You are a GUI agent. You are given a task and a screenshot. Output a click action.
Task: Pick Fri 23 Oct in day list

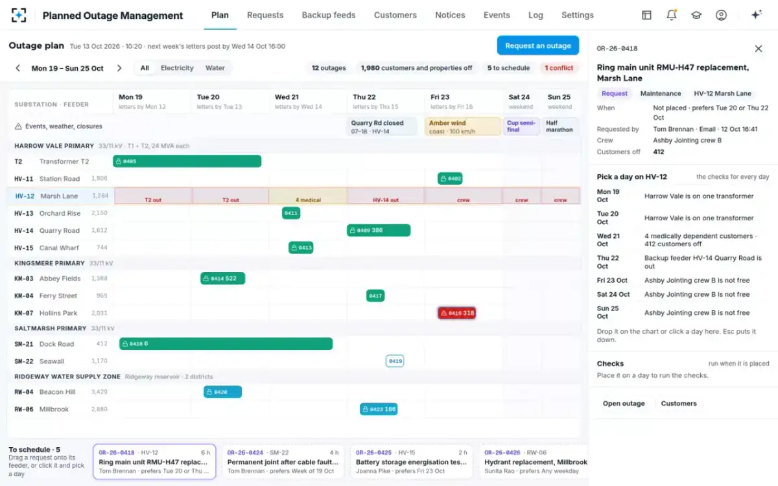coord(683,281)
